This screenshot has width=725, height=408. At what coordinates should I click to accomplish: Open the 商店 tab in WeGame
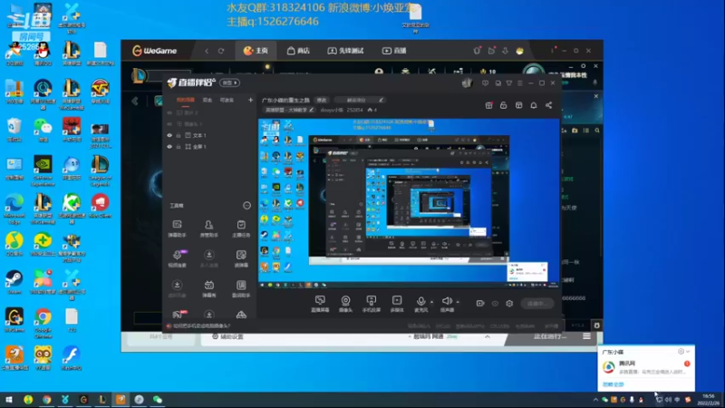298,51
